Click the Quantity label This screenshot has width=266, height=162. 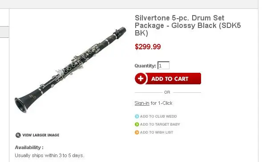pos(145,66)
